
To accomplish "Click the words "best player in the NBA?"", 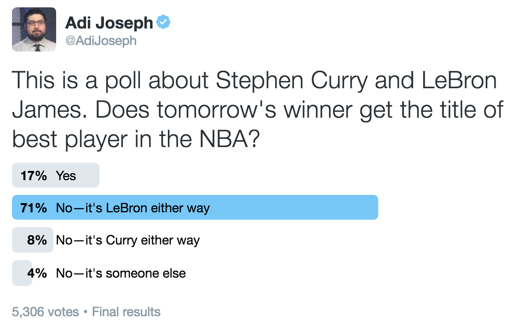I will coord(136,139).
